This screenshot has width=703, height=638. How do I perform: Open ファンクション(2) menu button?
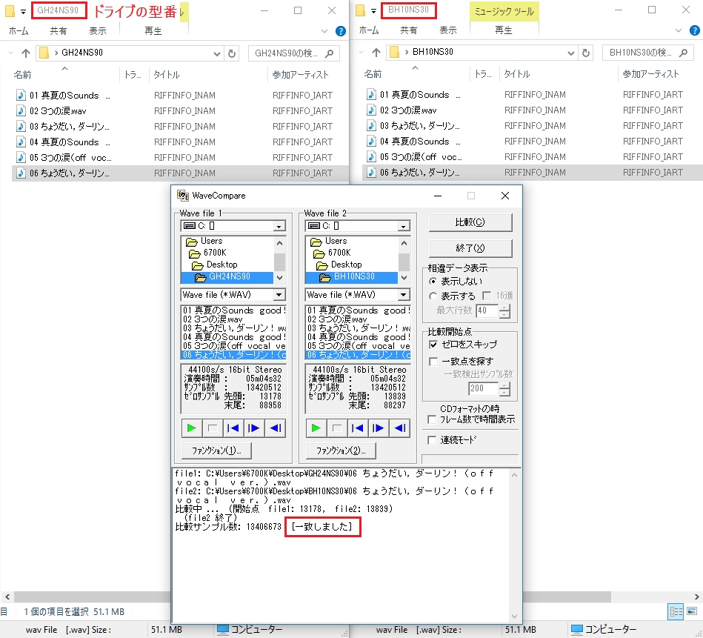[x=341, y=451]
